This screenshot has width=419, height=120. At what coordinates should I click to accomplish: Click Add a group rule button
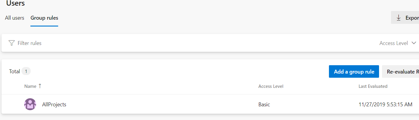(x=354, y=71)
